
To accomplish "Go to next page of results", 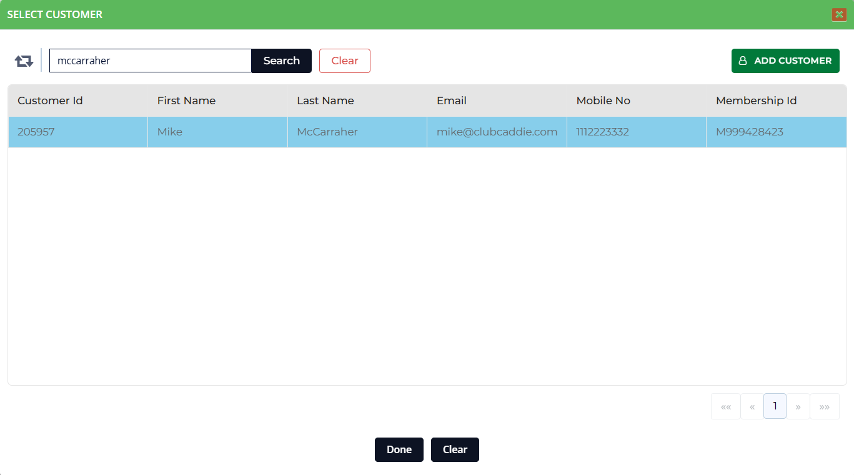I will click(798, 406).
